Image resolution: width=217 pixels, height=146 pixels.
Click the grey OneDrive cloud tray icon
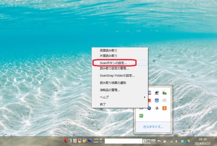click(x=164, y=100)
